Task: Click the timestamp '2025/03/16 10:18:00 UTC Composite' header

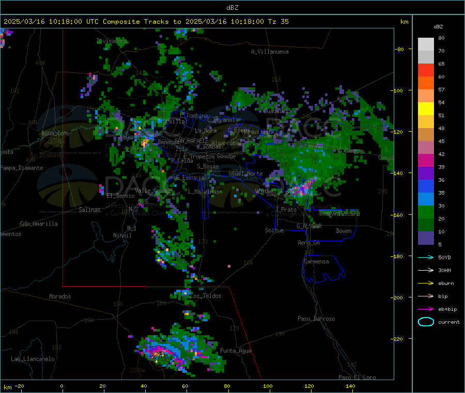Action: pyautogui.click(x=72, y=22)
